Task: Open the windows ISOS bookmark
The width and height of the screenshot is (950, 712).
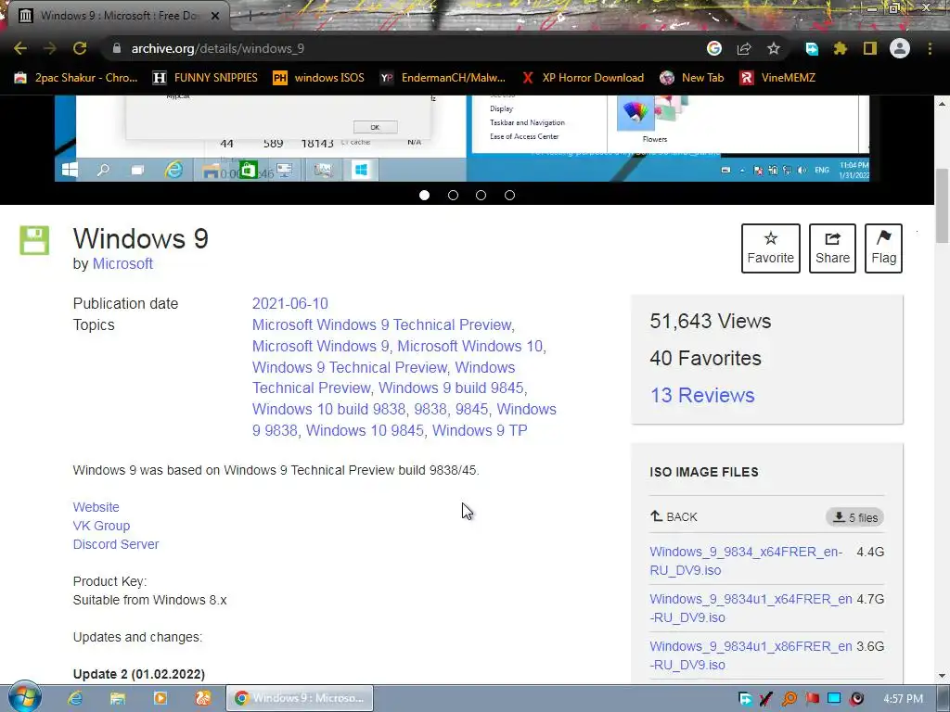Action: pyautogui.click(x=319, y=78)
